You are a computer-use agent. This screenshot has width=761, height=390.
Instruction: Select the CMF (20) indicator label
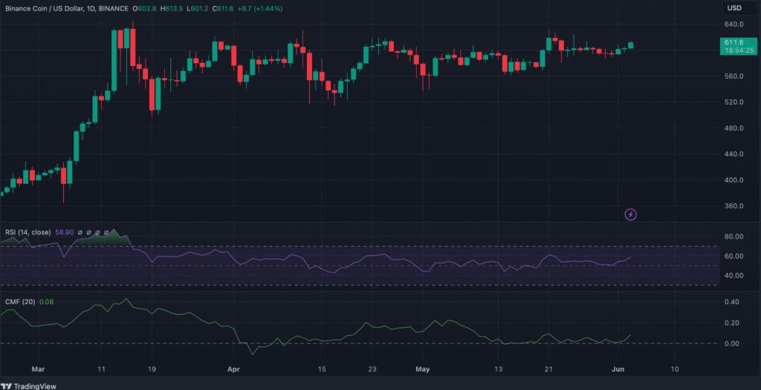click(x=20, y=302)
